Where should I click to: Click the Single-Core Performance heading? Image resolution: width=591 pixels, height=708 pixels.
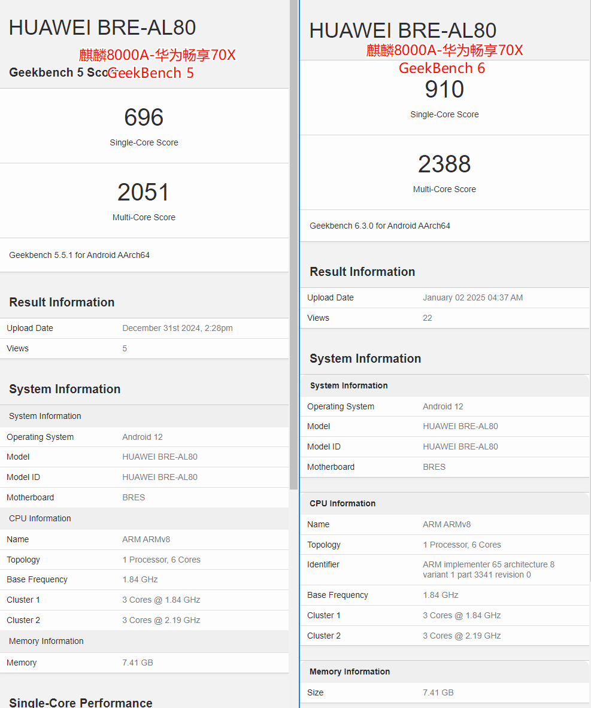click(x=81, y=703)
